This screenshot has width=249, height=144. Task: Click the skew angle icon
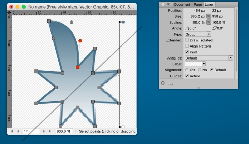pyautogui.click(x=215, y=28)
